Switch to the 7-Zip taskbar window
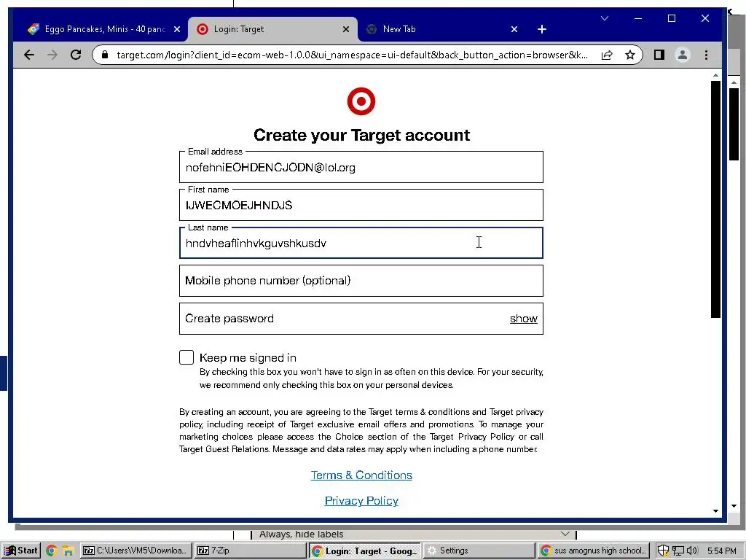746x560 pixels. point(251,551)
